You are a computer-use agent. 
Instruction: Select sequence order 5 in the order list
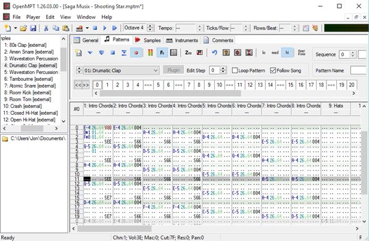pyautogui.click(x=158, y=85)
